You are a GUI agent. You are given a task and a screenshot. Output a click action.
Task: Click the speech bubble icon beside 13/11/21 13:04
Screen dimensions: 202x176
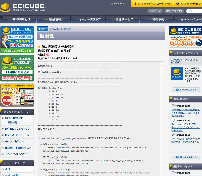173,106
